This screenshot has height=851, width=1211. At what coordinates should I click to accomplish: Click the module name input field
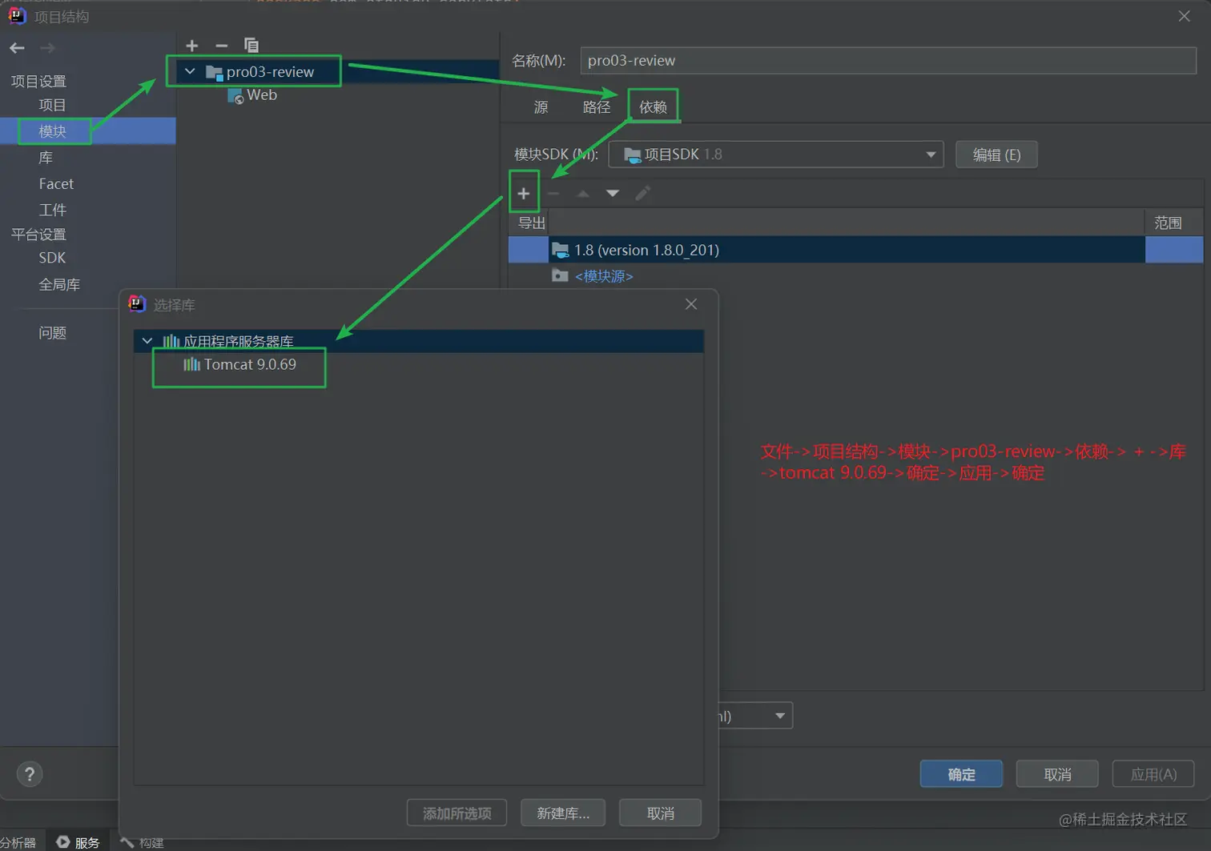pos(888,61)
